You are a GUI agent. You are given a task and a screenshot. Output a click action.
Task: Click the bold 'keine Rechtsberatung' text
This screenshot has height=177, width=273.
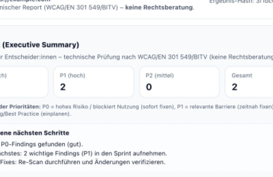(x=159, y=7)
